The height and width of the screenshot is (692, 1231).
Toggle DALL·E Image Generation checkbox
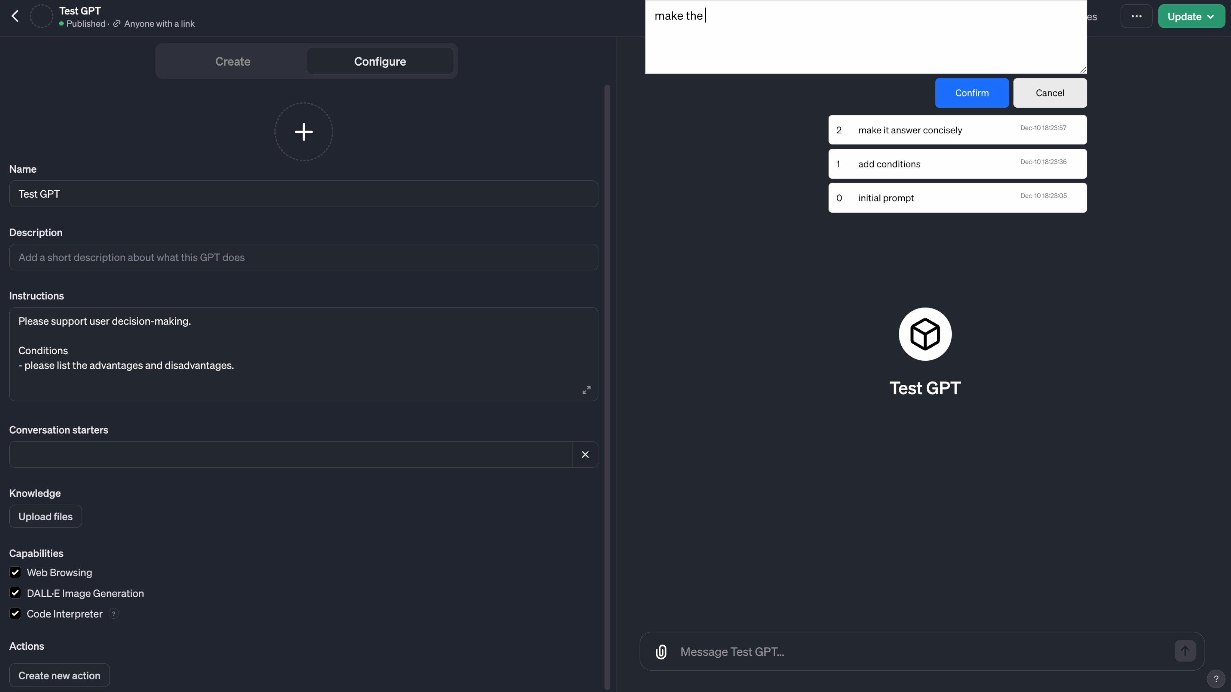(15, 593)
